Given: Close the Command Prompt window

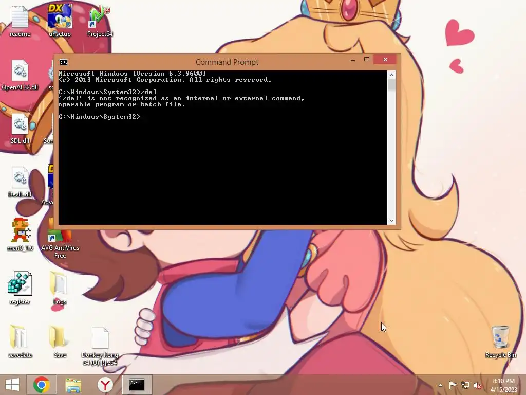Looking at the screenshot, I should coord(385,59).
